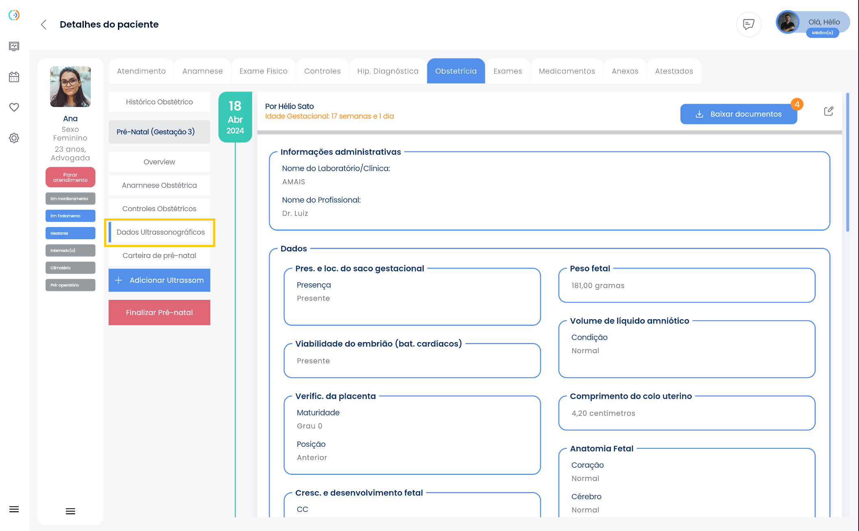Open Anamnese Obstétrica item
Image resolution: width=859 pixels, height=531 pixels.
click(159, 185)
